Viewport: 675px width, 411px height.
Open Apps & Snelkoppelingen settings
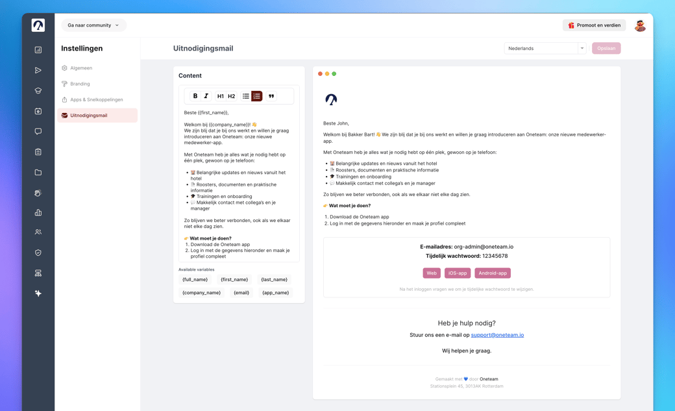[x=97, y=99]
